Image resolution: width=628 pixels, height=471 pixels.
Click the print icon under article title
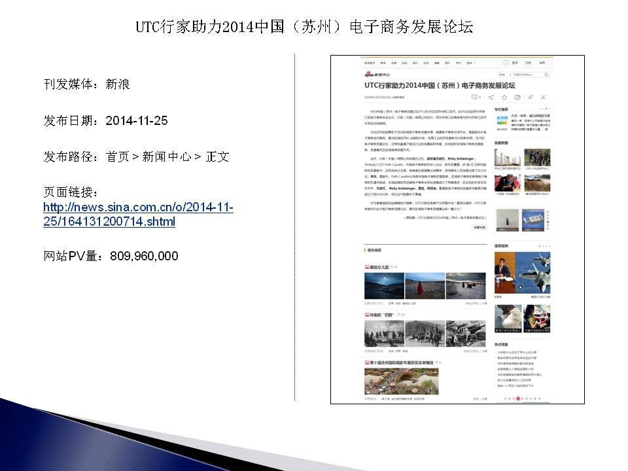click(517, 97)
